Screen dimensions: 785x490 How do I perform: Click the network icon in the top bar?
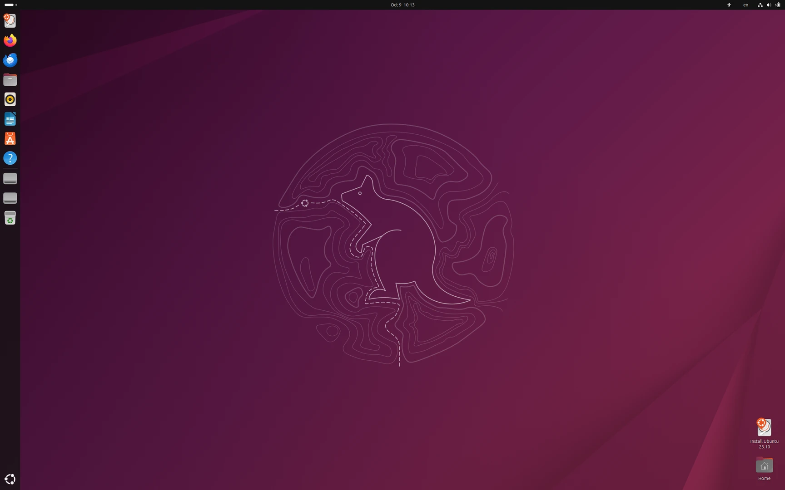pyautogui.click(x=760, y=5)
